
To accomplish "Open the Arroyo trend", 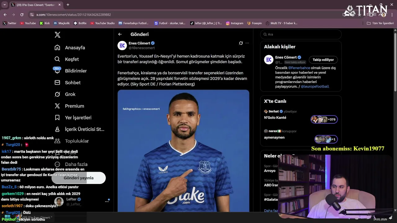I will (270, 171).
